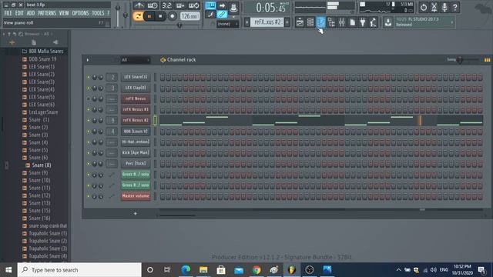The width and height of the screenshot is (493, 277).
Task: Enable wait for input before recording
Action: pyautogui.click(x=153, y=5)
